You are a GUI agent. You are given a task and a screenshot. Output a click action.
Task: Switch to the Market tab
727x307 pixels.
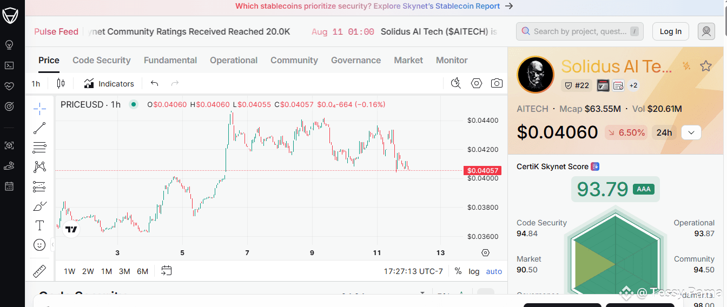click(x=408, y=60)
